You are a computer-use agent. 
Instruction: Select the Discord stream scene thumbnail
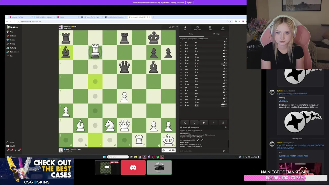pyautogui.click(x=133, y=168)
